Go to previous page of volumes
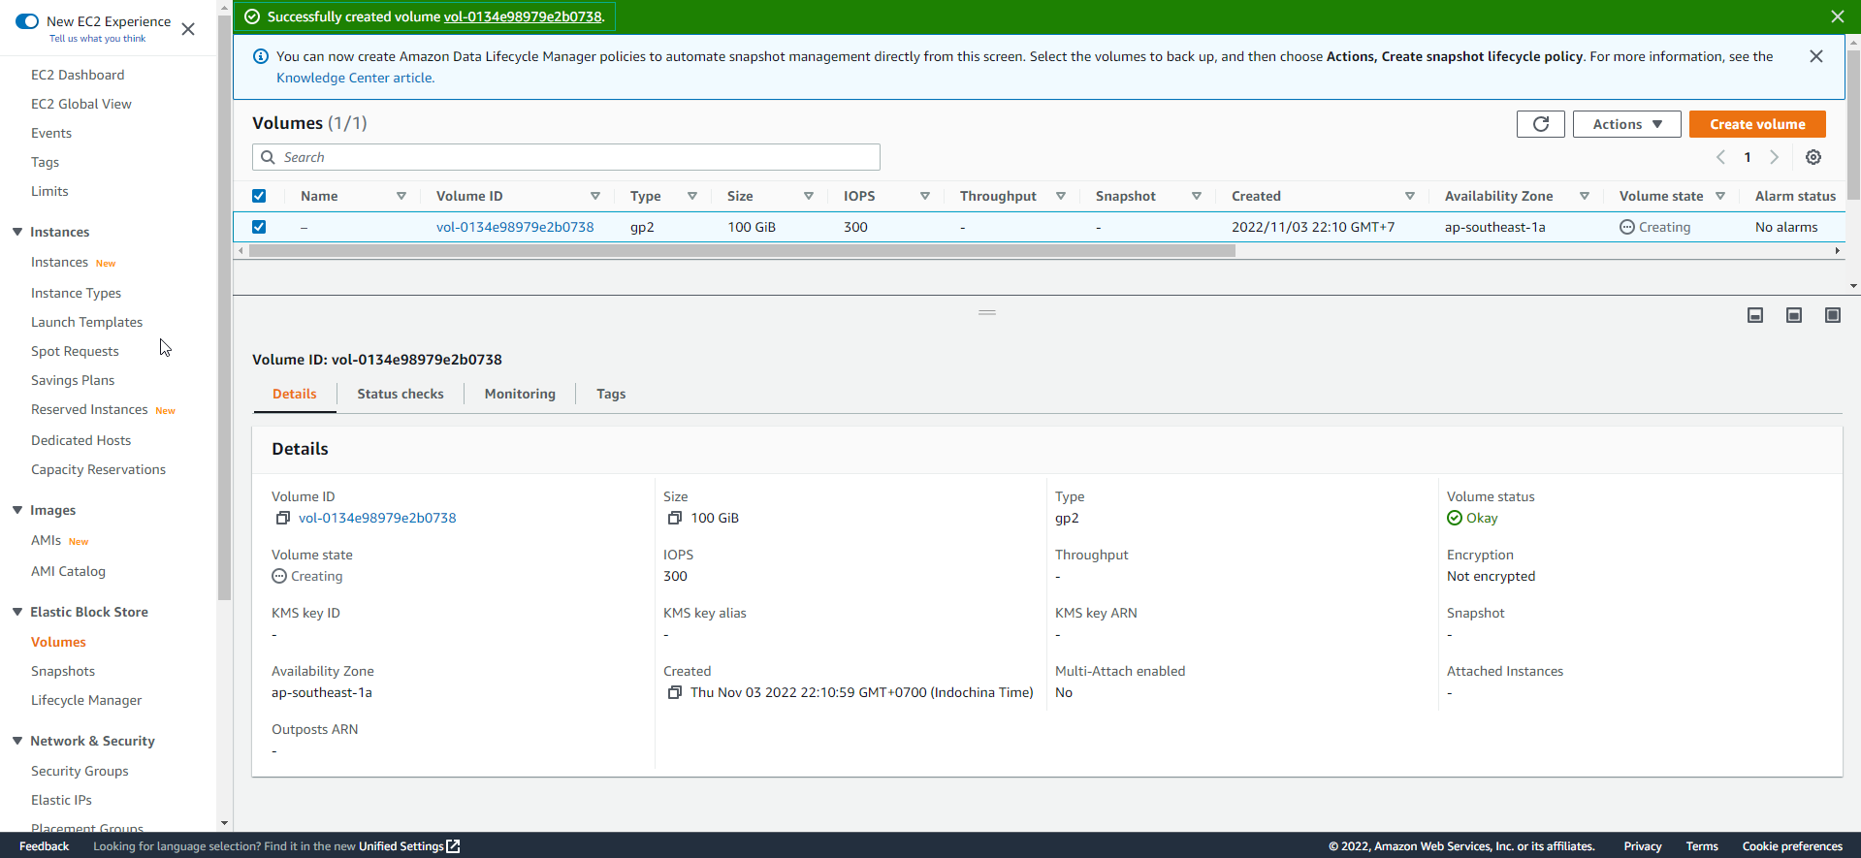The width and height of the screenshot is (1861, 858). coord(1721,157)
